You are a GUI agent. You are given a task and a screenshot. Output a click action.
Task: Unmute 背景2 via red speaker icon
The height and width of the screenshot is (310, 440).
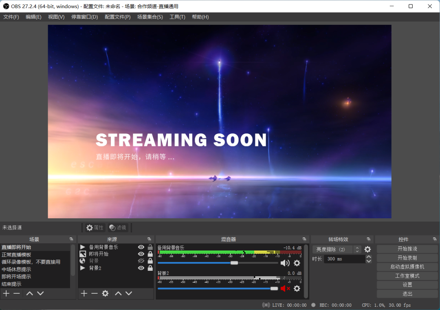pos(285,288)
